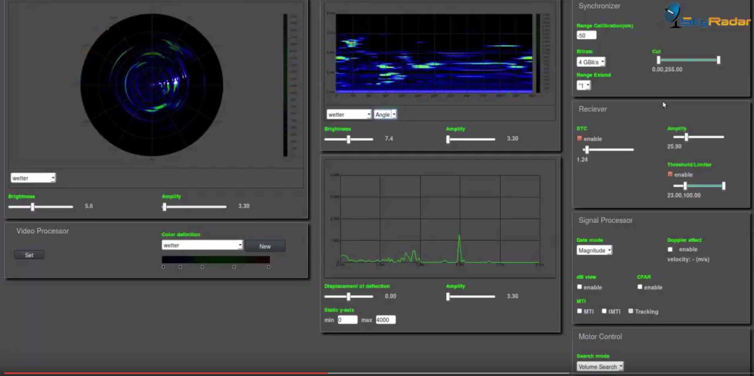Enable the Tracking checkbox

631,311
